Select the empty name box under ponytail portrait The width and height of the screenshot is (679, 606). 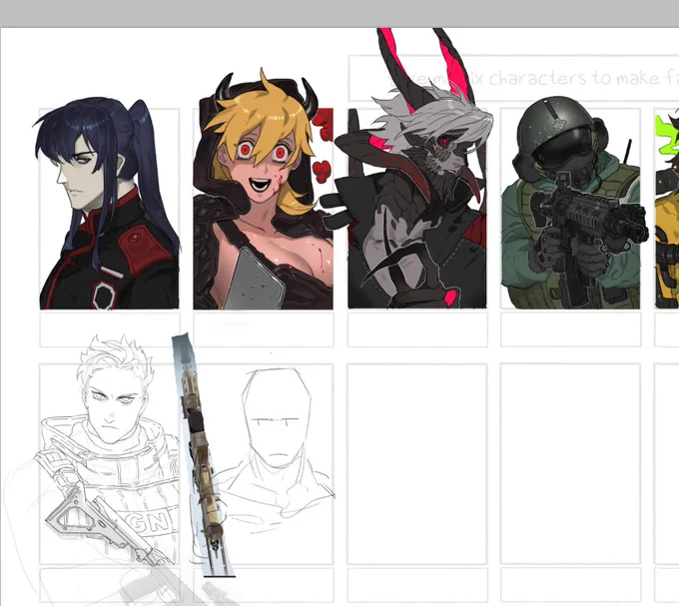(110, 329)
